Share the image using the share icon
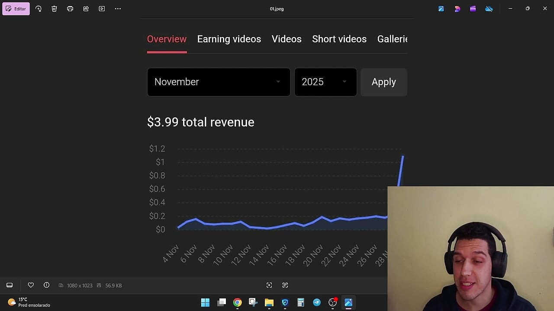554x311 pixels. 86,9
